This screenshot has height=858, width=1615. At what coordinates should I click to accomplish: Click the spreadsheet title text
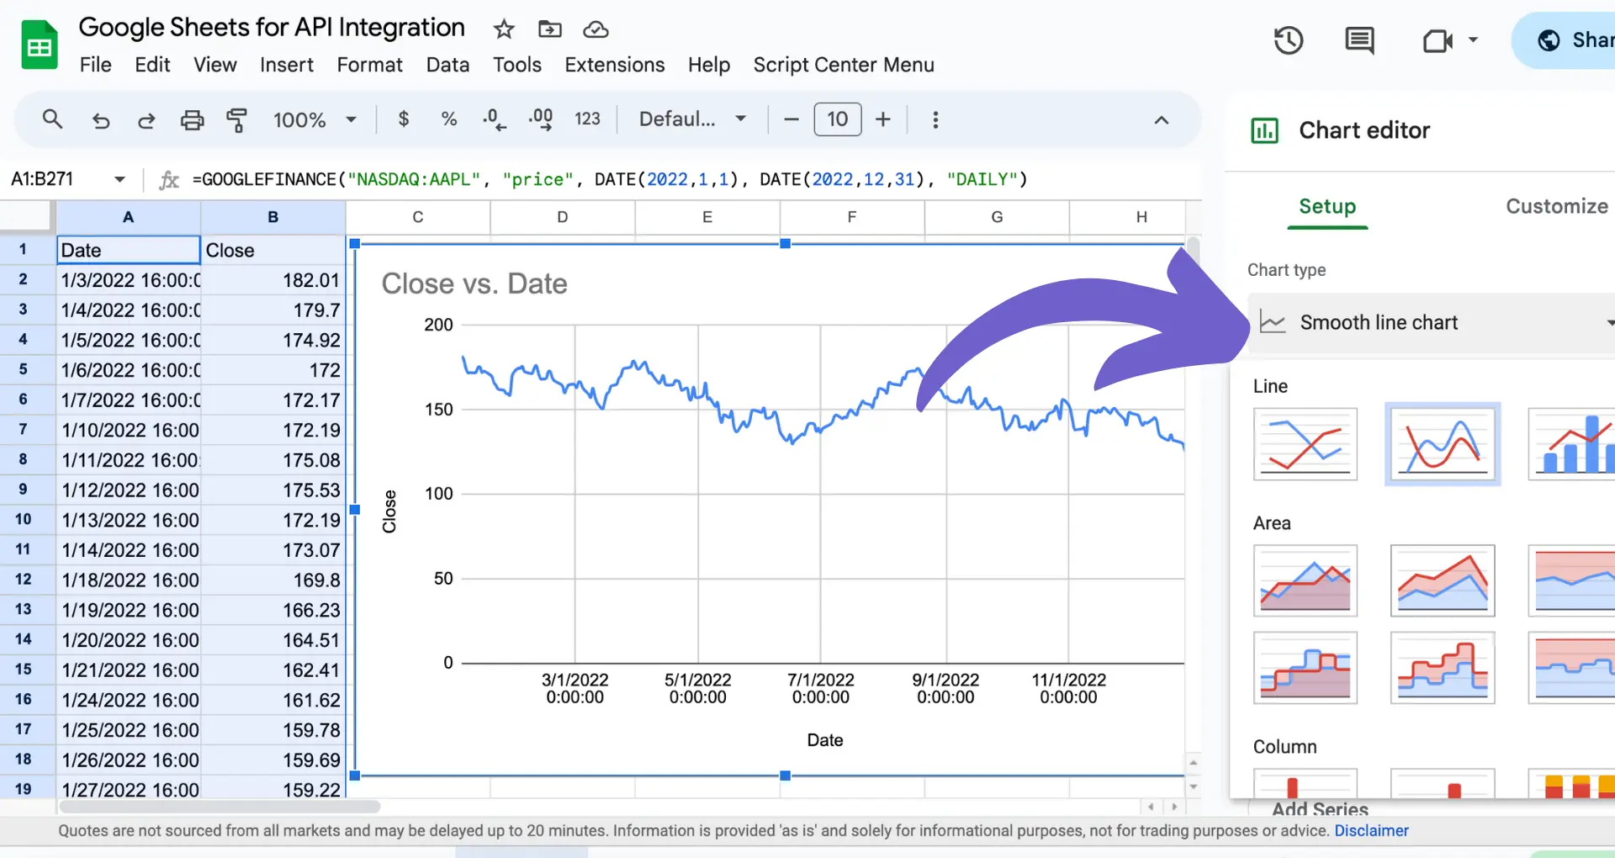[x=272, y=27]
